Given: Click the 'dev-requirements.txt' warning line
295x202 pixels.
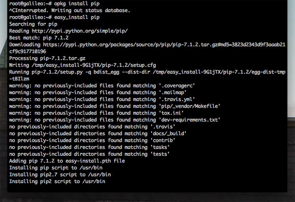Looking at the screenshot, I should point(114,120).
